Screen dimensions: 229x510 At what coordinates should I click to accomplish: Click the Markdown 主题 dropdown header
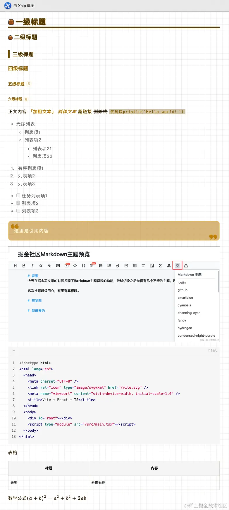click(190, 275)
